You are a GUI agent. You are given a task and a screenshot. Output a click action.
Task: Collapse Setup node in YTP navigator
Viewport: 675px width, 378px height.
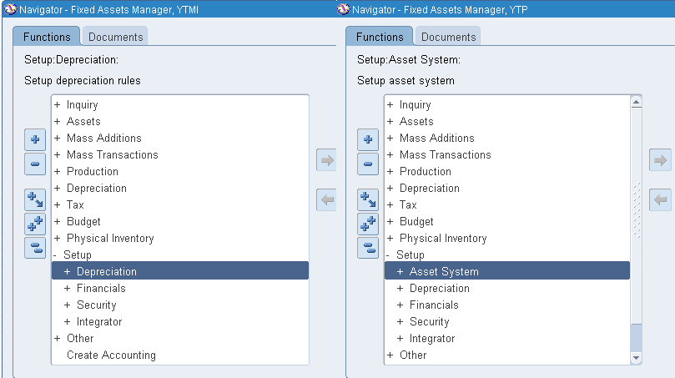coord(388,255)
